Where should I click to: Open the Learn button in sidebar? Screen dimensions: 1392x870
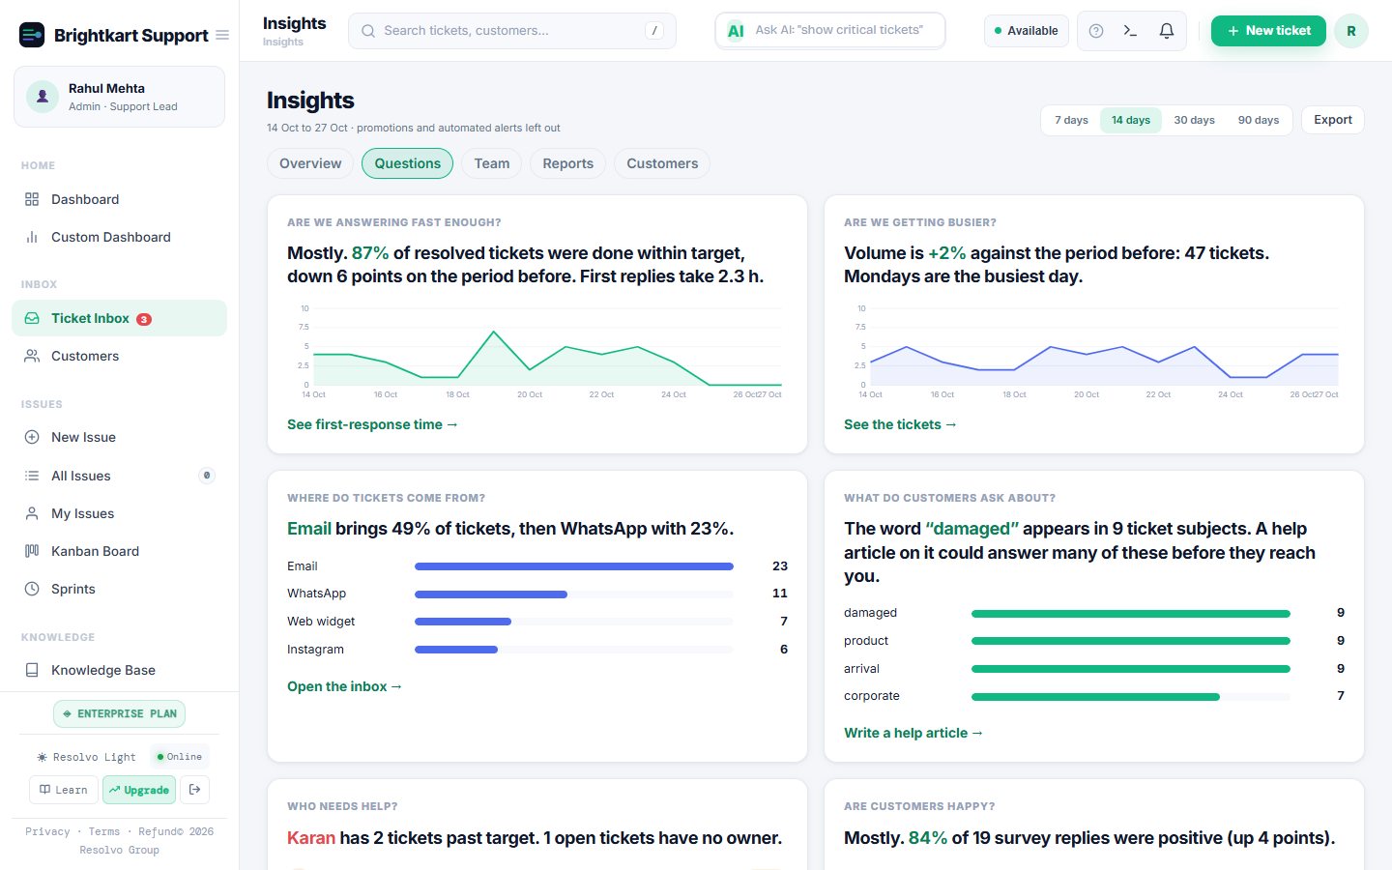point(64,790)
